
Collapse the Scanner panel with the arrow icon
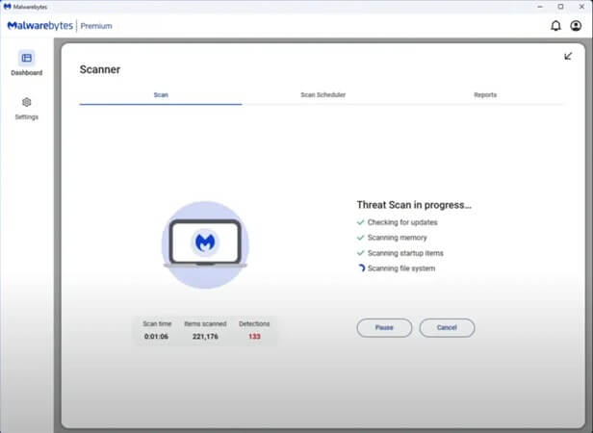click(x=568, y=57)
